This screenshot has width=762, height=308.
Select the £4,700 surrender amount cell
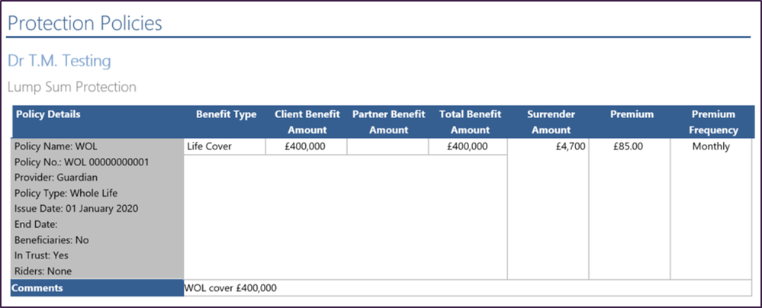coord(548,209)
